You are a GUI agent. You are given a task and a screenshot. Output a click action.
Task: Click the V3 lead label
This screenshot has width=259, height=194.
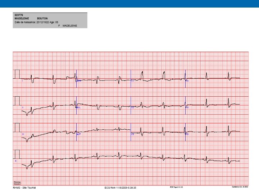132,134
